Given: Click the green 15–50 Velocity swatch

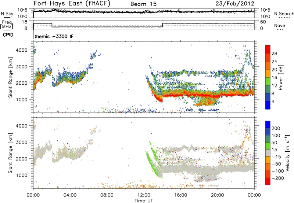Looking at the screenshot, I should (268, 146).
